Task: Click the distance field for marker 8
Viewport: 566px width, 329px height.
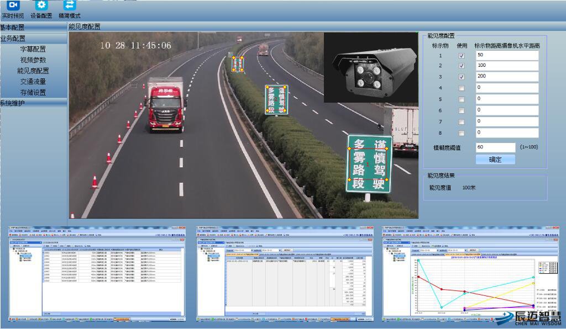Action: click(x=507, y=132)
